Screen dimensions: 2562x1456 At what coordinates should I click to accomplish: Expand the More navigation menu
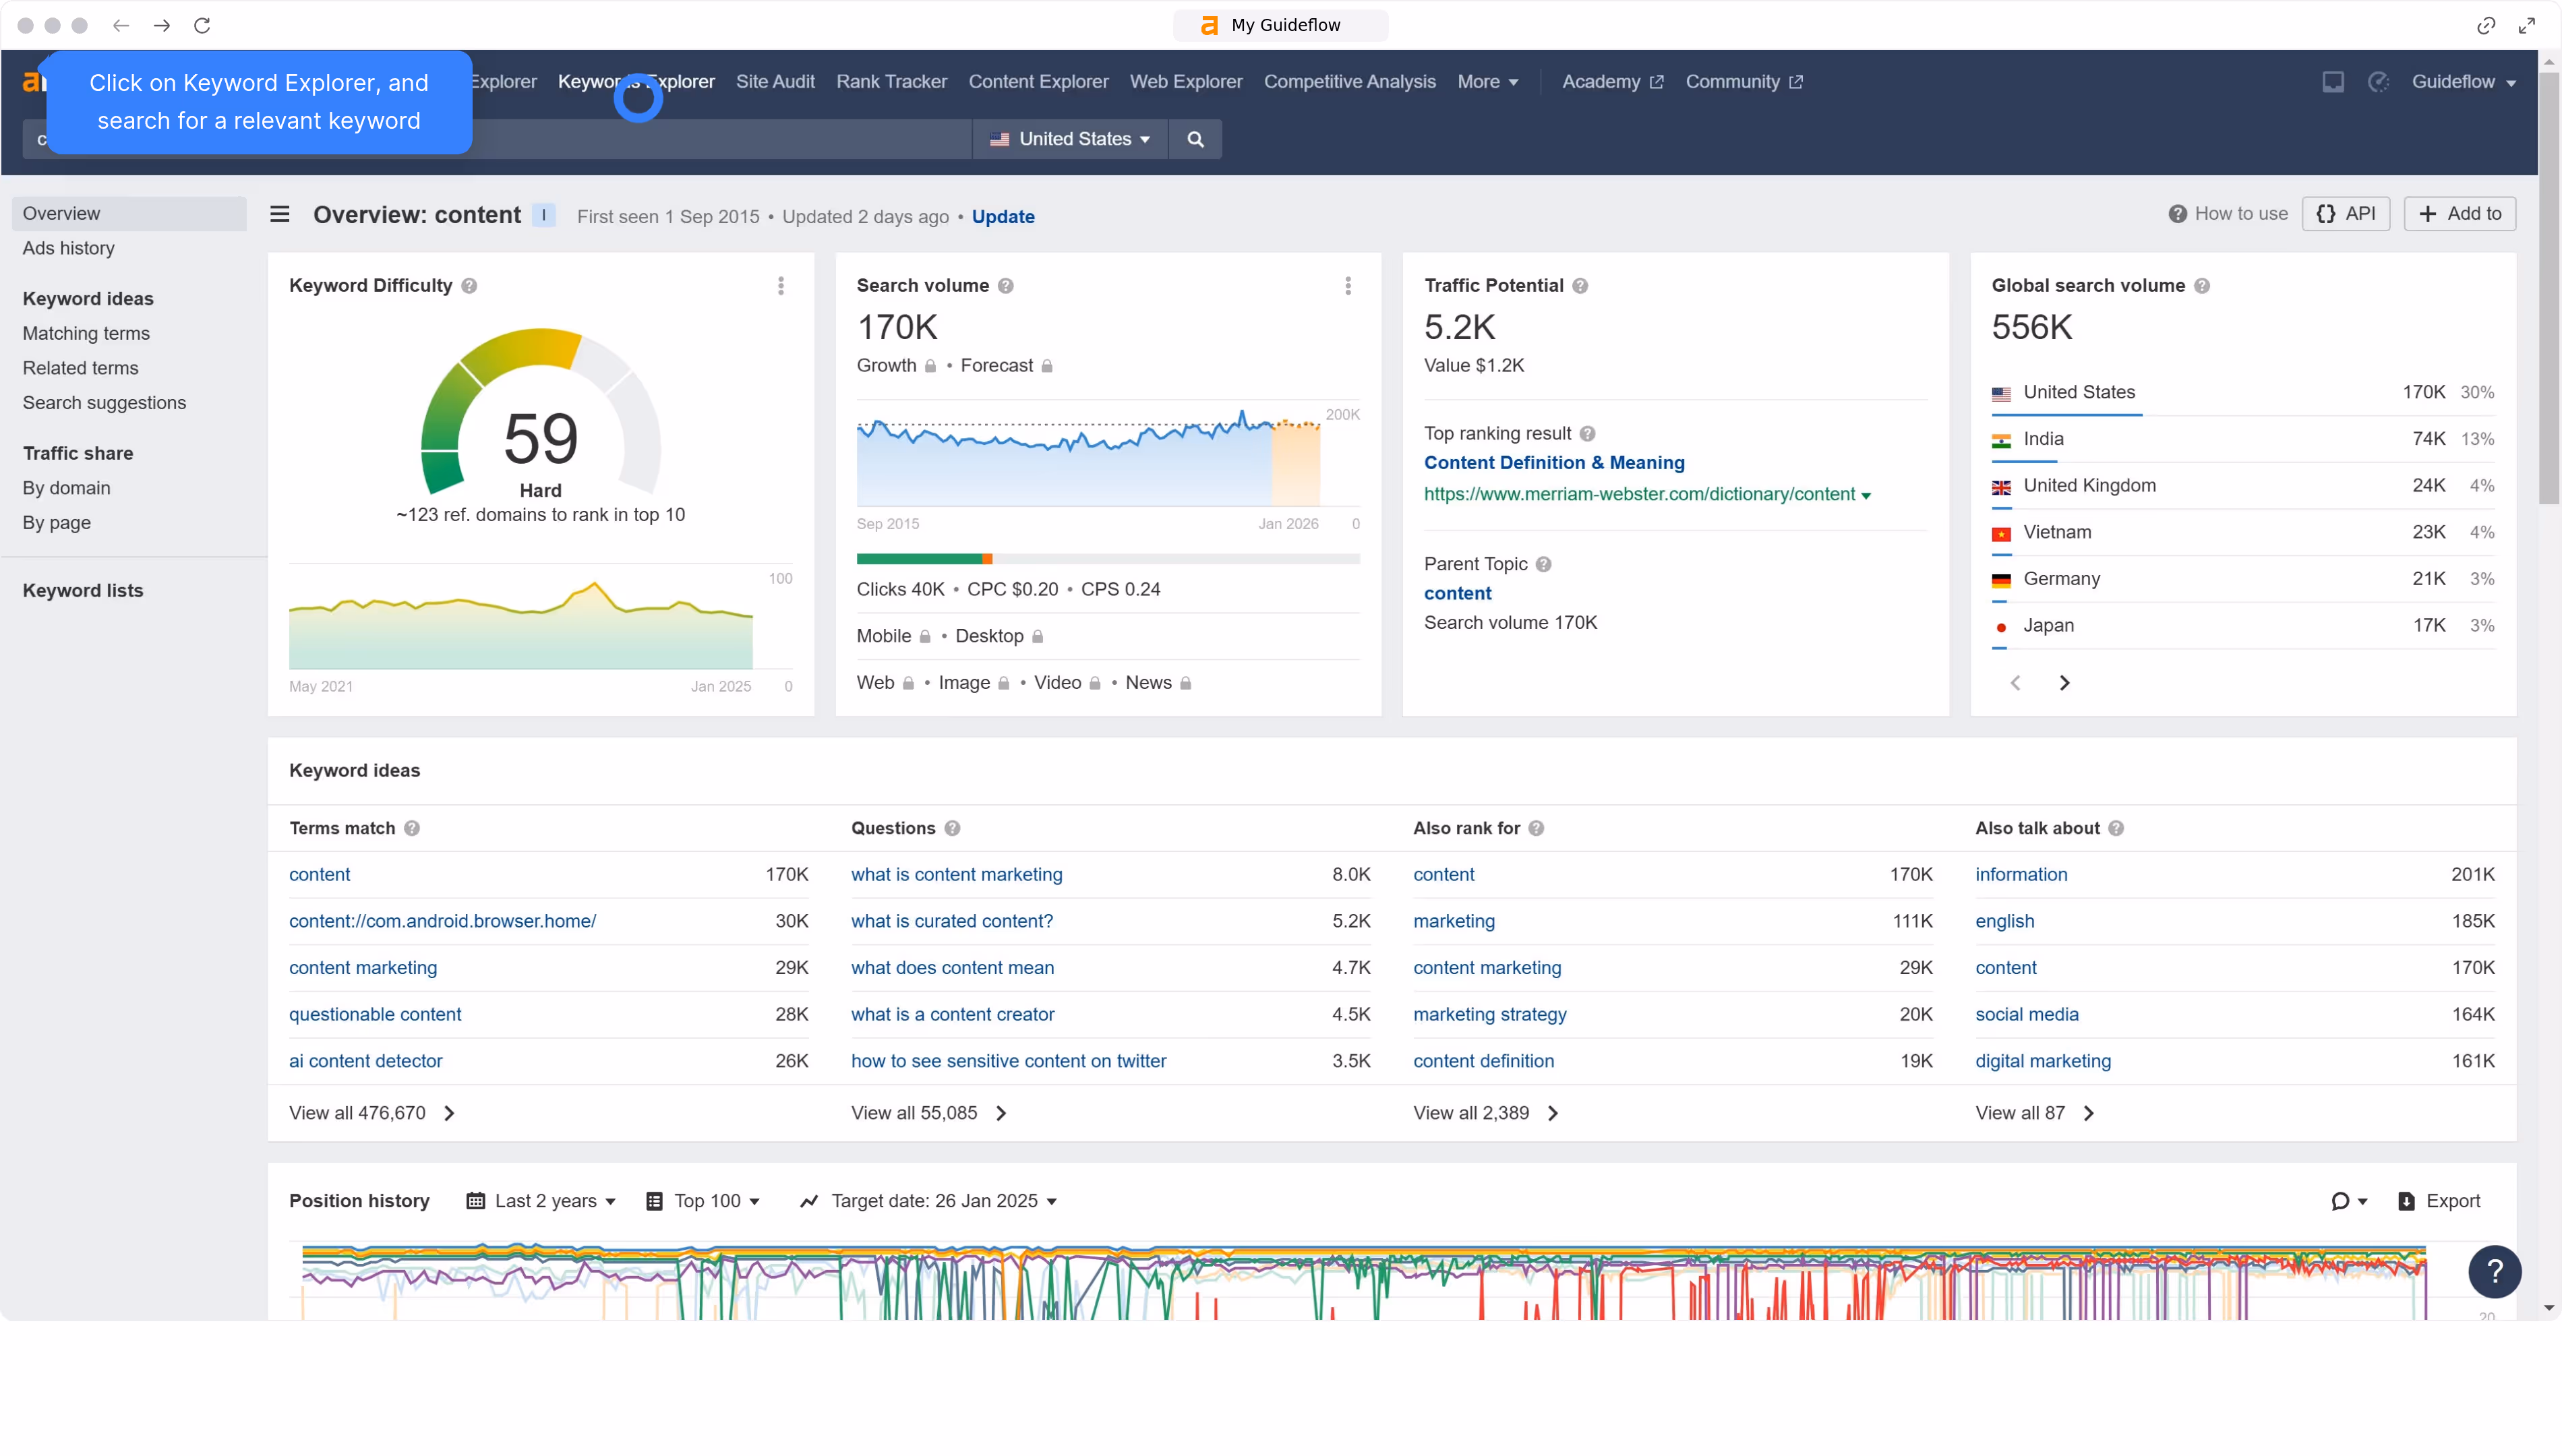(x=1487, y=82)
